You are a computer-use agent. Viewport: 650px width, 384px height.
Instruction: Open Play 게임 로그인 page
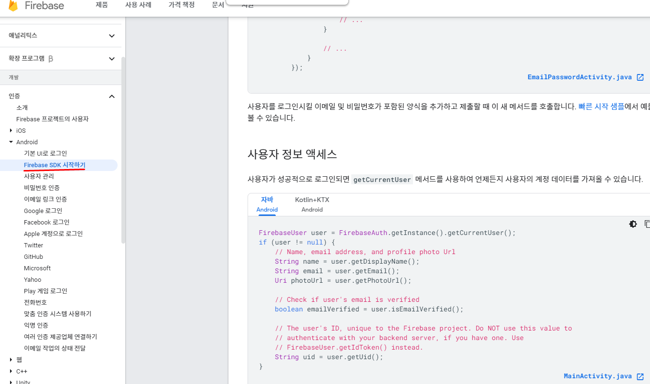pyautogui.click(x=45, y=291)
